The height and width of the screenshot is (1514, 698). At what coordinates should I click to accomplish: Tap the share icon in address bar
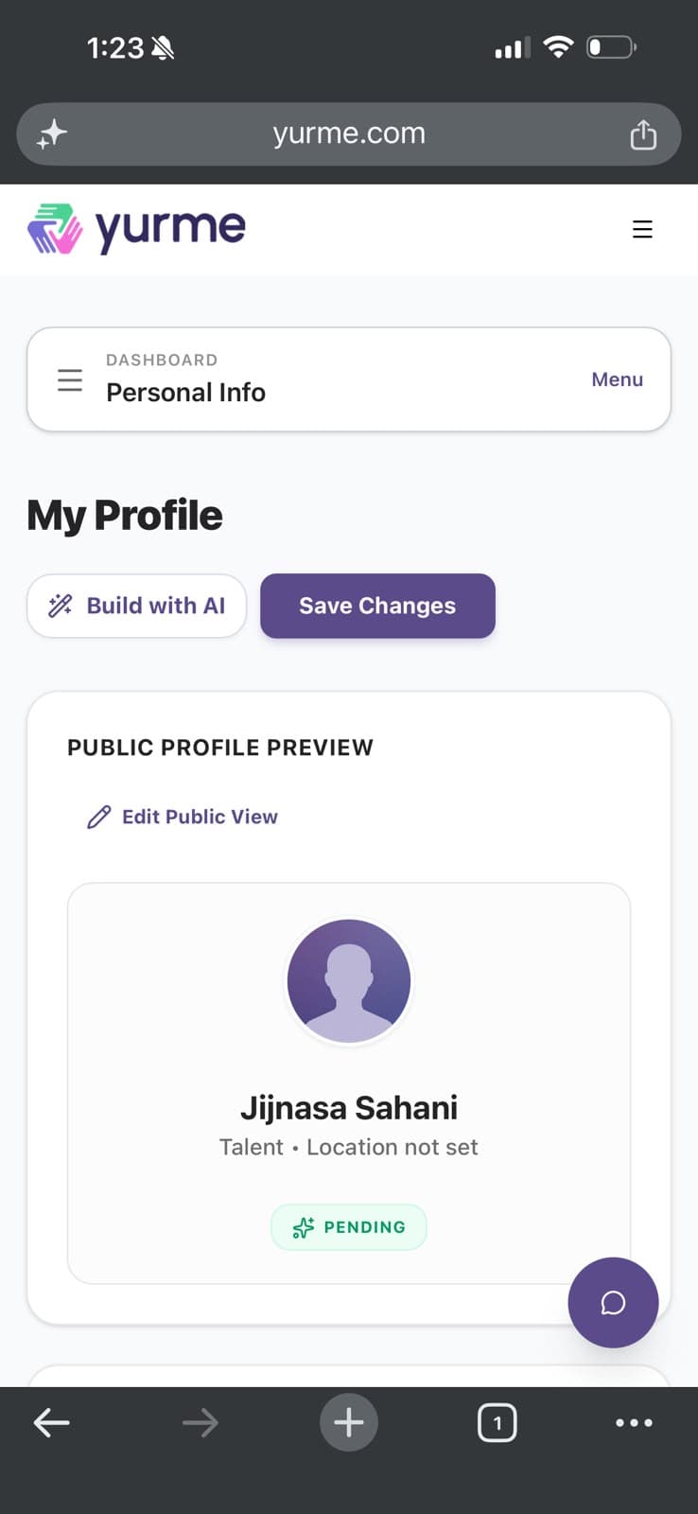coord(643,134)
